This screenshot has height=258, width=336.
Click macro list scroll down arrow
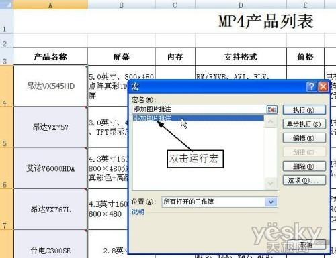[x=271, y=184]
